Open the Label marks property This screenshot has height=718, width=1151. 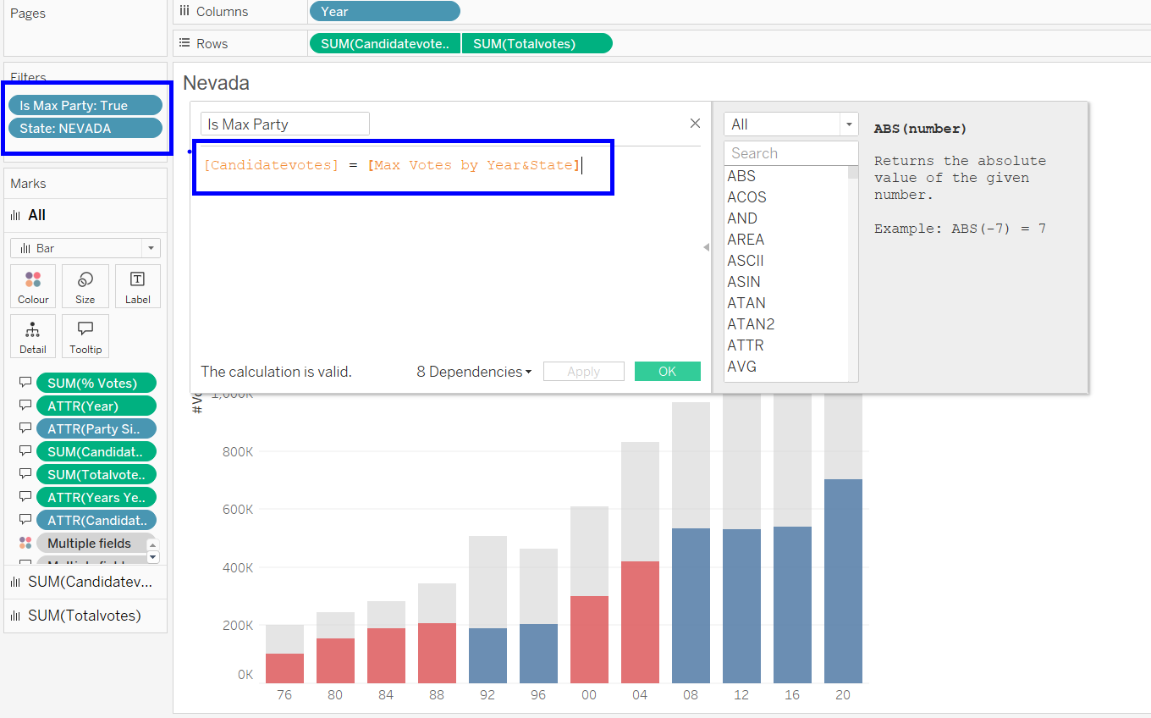(137, 286)
